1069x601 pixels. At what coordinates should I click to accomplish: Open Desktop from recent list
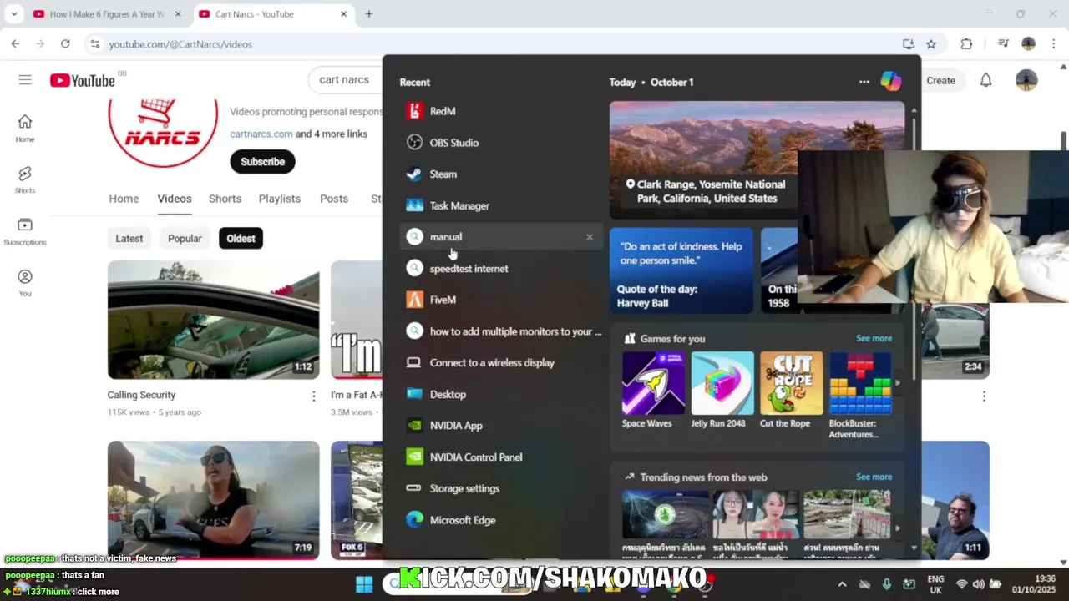point(501,394)
